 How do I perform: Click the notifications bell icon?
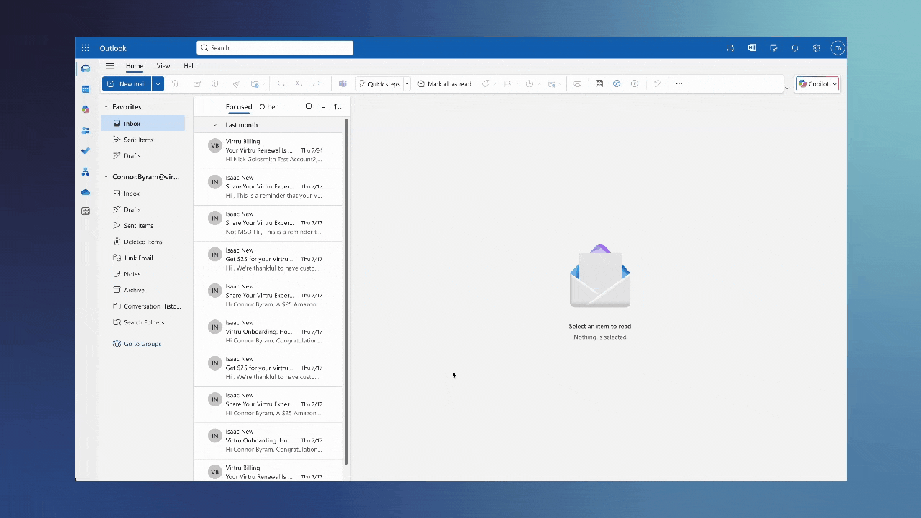click(x=795, y=48)
